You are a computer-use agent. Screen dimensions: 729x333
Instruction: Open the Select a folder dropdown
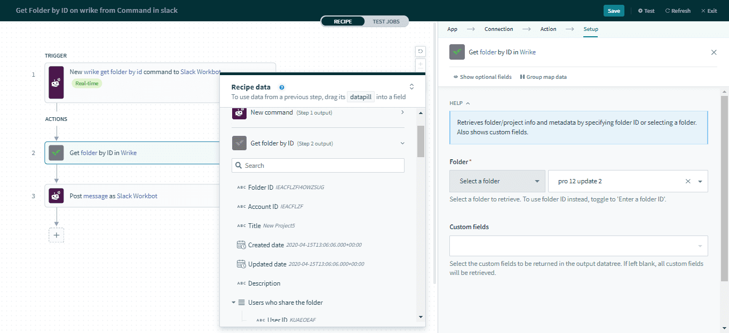pos(497,181)
